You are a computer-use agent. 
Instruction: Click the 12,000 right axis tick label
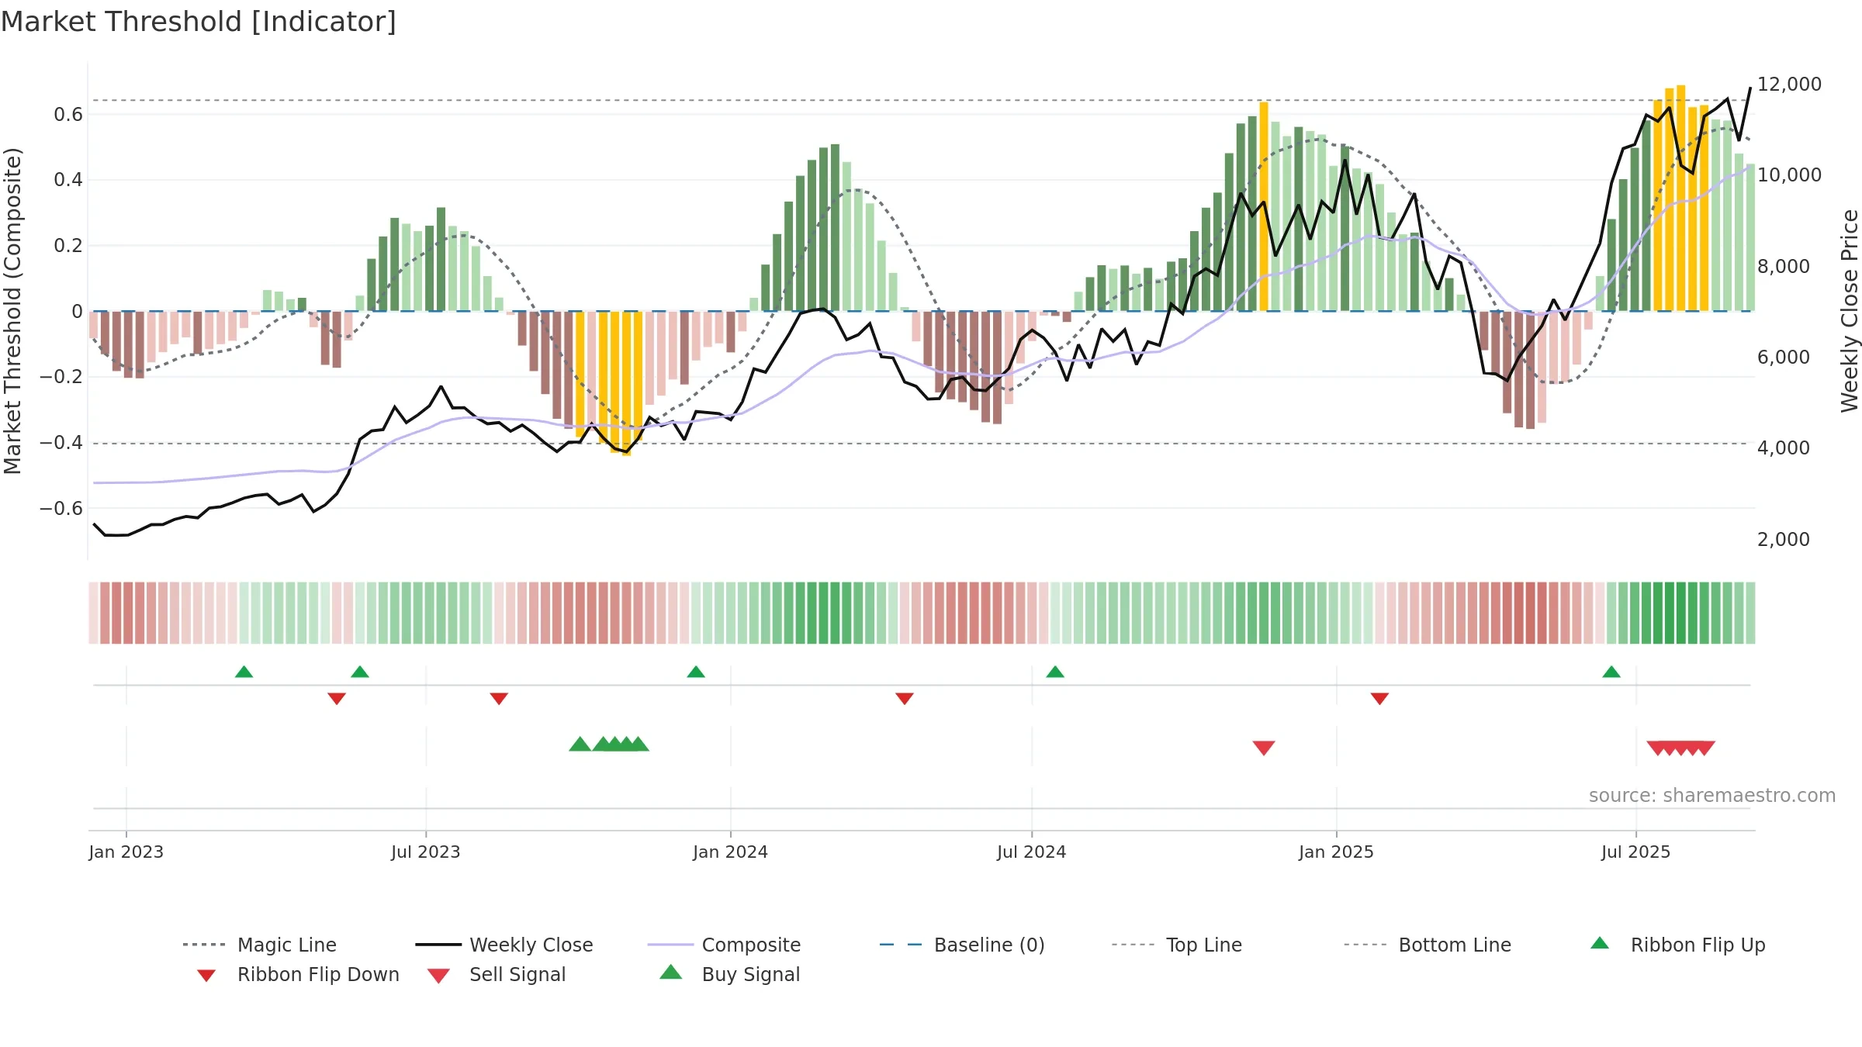pyautogui.click(x=1789, y=84)
